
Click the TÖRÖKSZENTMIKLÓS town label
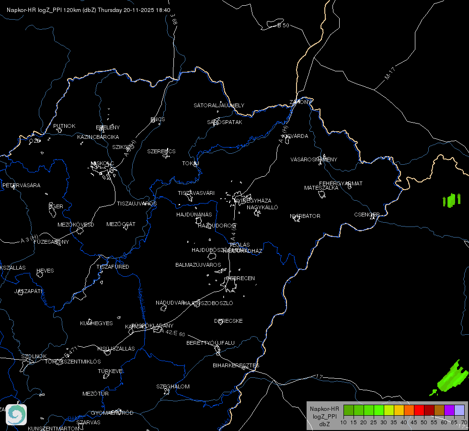(73, 362)
